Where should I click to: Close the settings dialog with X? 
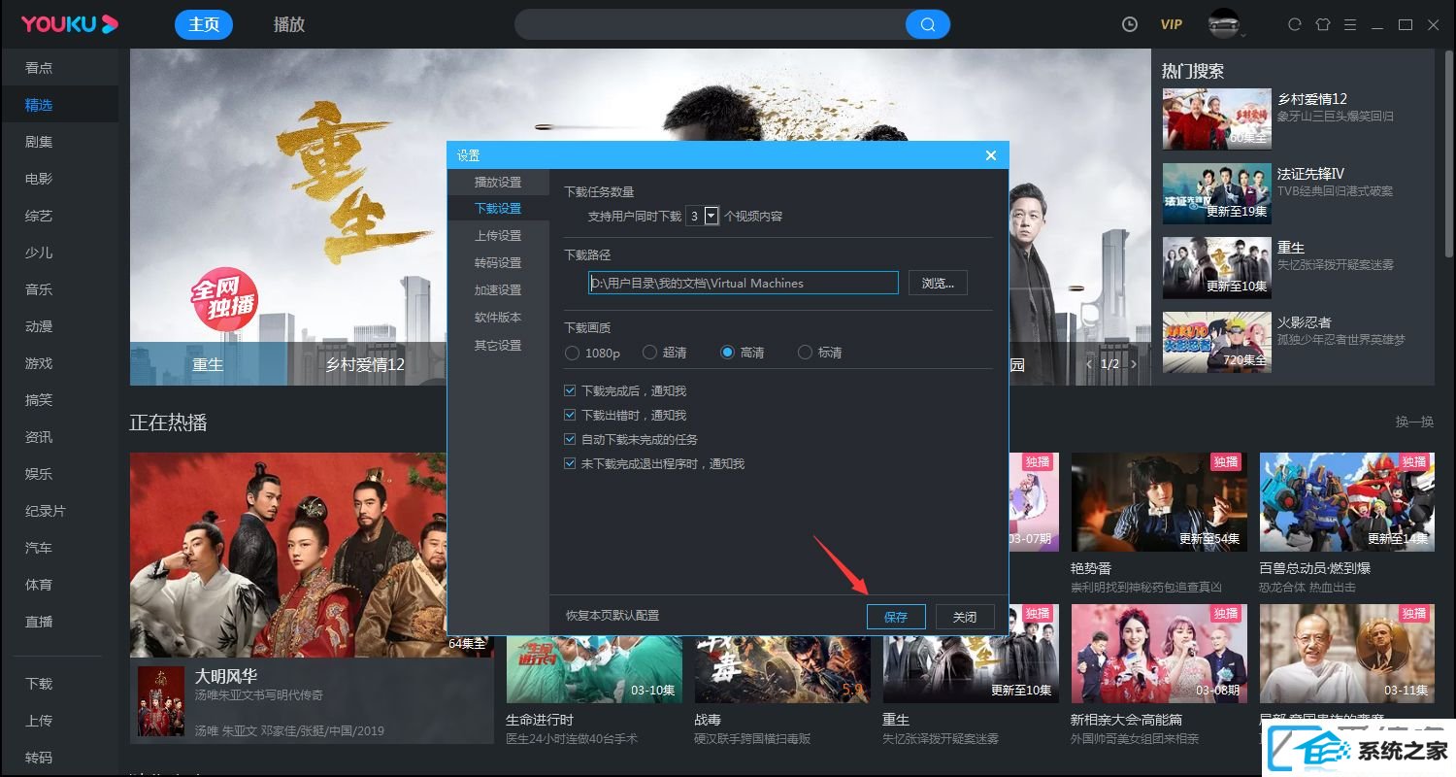point(990,155)
